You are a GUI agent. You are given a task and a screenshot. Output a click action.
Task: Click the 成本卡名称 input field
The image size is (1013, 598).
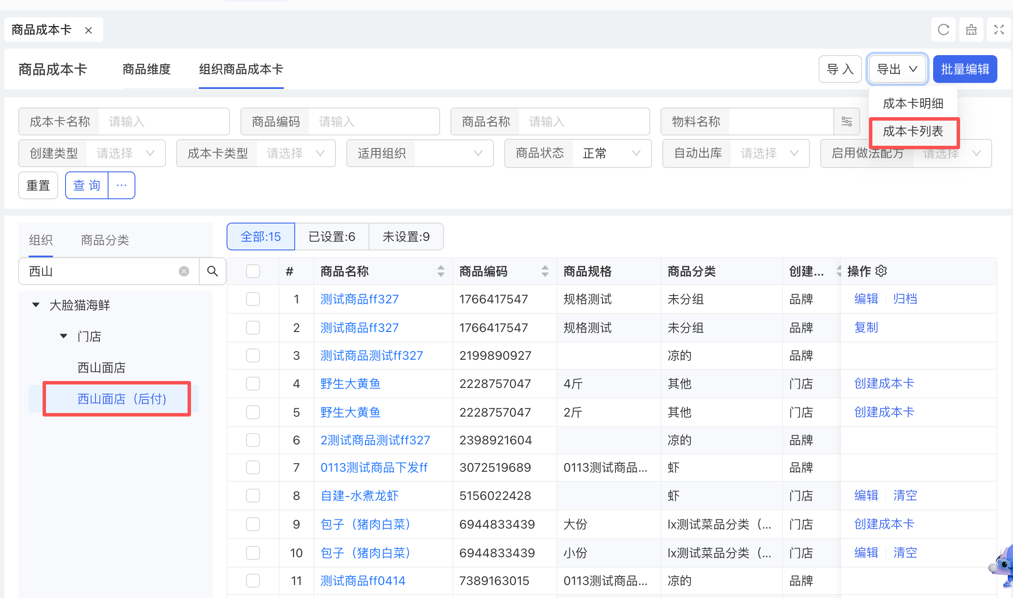pos(163,122)
